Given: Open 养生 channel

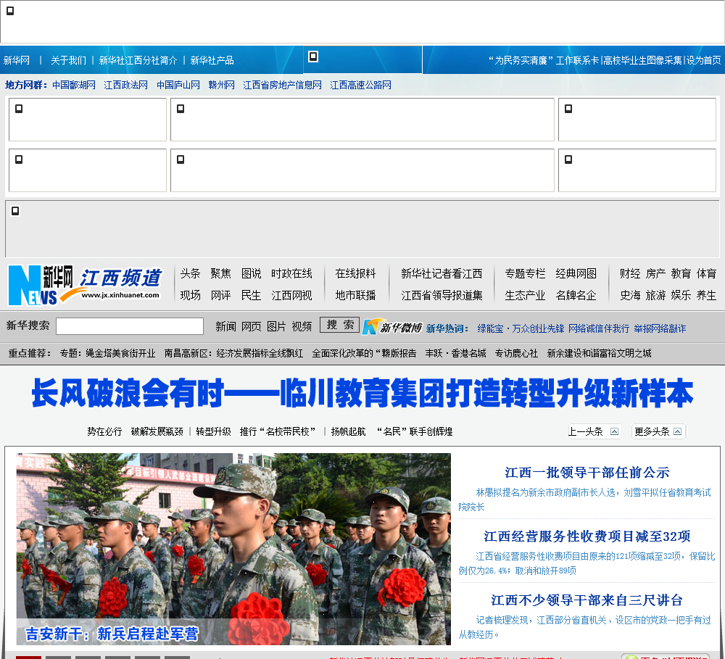Looking at the screenshot, I should pyautogui.click(x=706, y=295).
